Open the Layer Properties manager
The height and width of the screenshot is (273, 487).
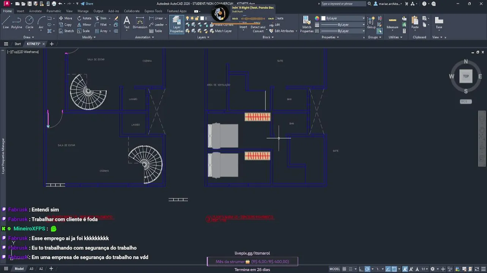coord(177,25)
